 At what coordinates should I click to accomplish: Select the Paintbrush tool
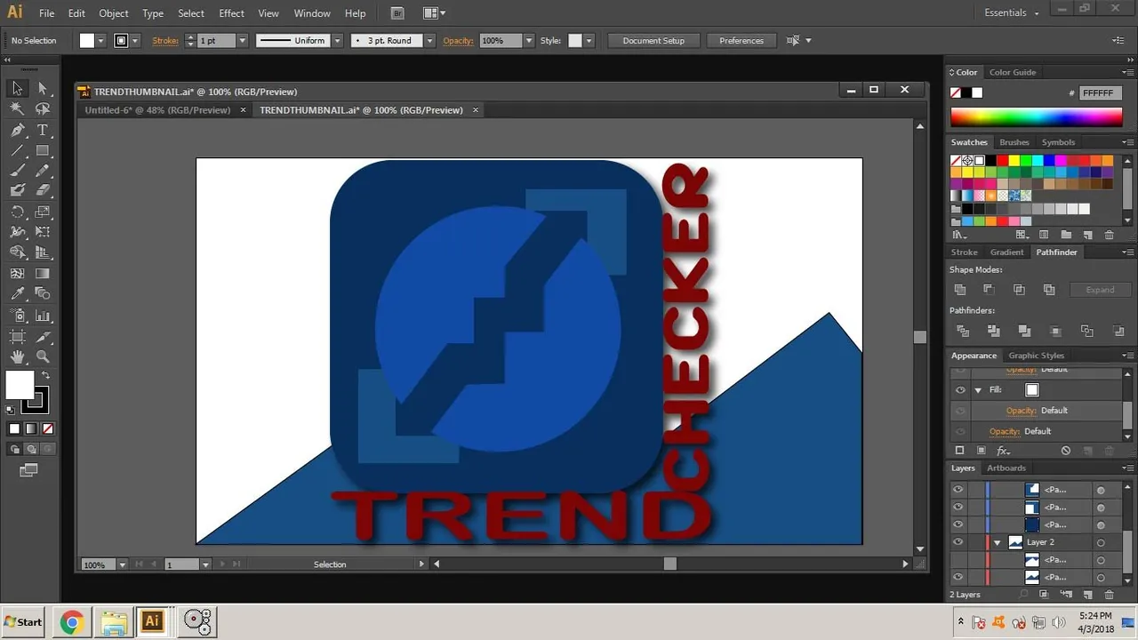click(x=17, y=171)
